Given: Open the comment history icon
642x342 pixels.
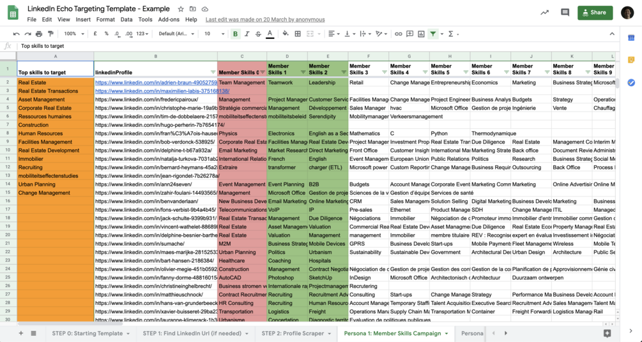Looking at the screenshot, I should [x=565, y=13].
